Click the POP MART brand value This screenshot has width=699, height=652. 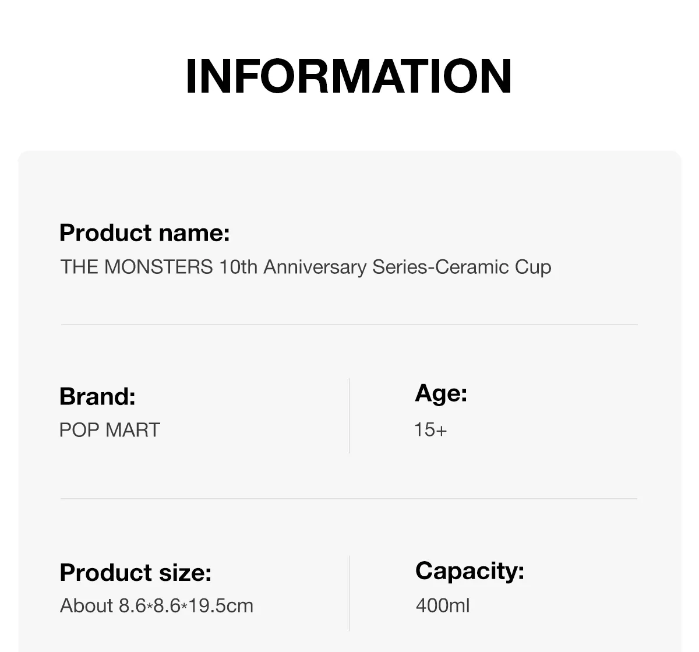click(110, 430)
